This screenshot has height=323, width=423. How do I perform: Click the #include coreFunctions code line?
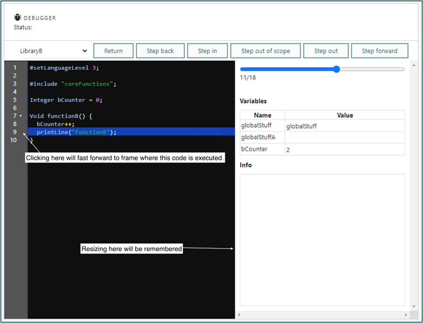tap(73, 84)
